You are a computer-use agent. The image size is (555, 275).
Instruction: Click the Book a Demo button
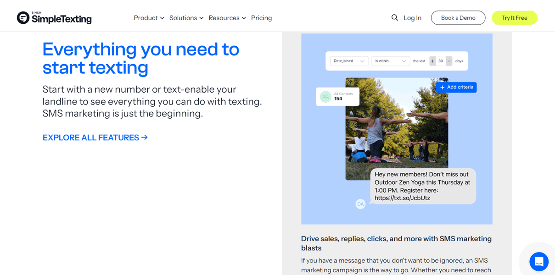click(458, 18)
